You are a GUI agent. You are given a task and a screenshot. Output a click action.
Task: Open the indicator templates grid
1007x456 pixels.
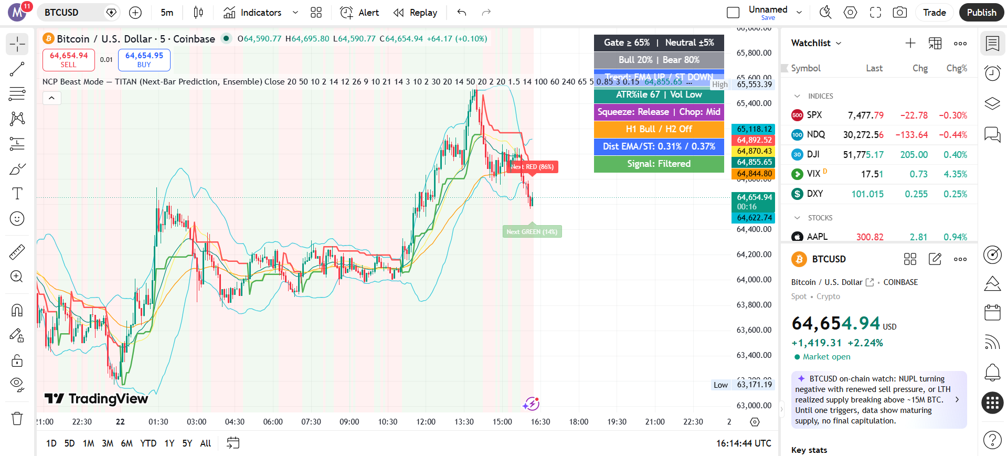[316, 13]
